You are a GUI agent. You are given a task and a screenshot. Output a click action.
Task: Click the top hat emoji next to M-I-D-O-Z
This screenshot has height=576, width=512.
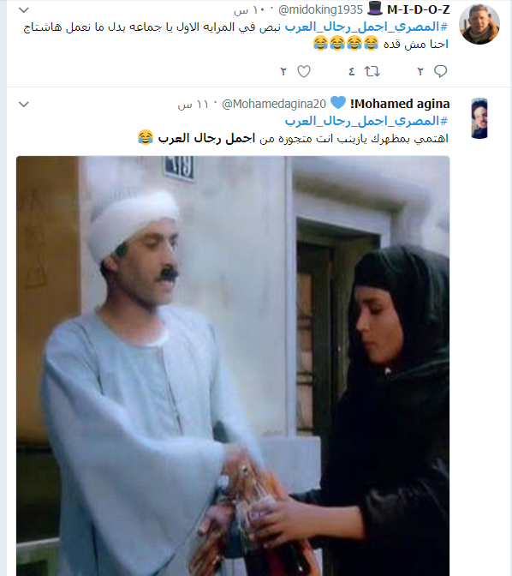[x=375, y=9]
